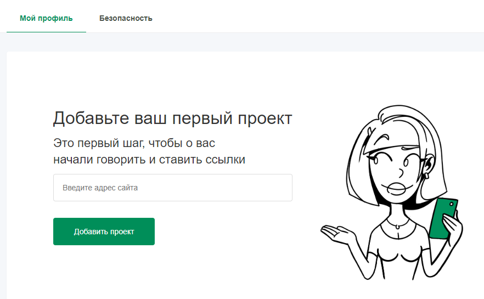Click the woman's earring in the illustration
This screenshot has width=484, height=299.
pyautogui.click(x=426, y=176)
